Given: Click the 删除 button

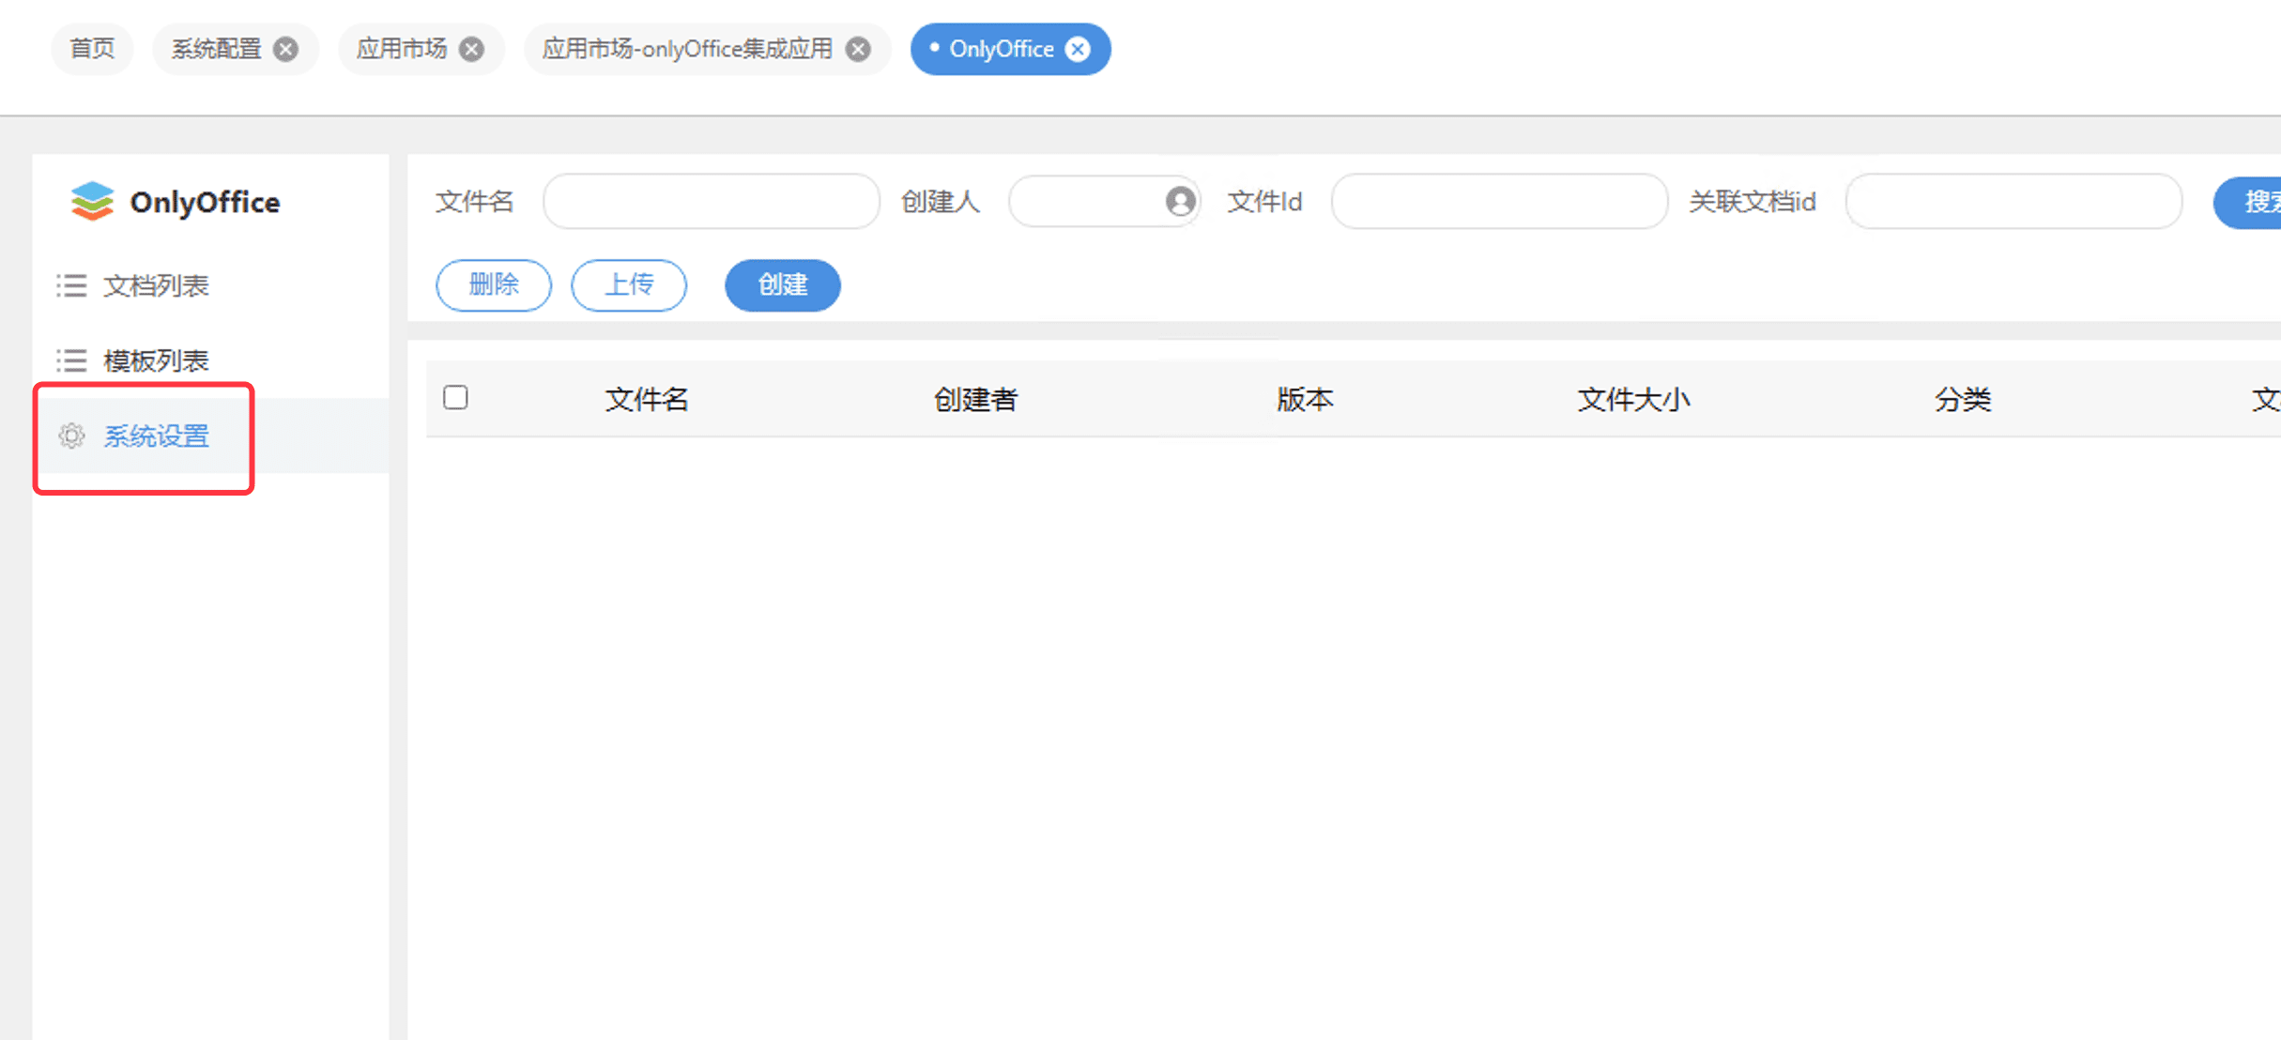Looking at the screenshot, I should coord(493,285).
